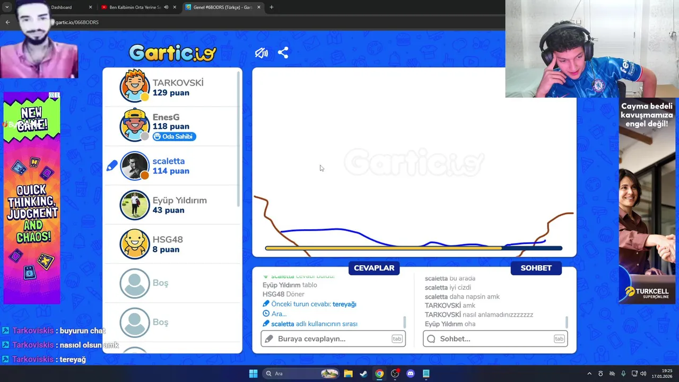Click the round timer progress bar
Screen dimensions: 679x382
click(x=414, y=248)
